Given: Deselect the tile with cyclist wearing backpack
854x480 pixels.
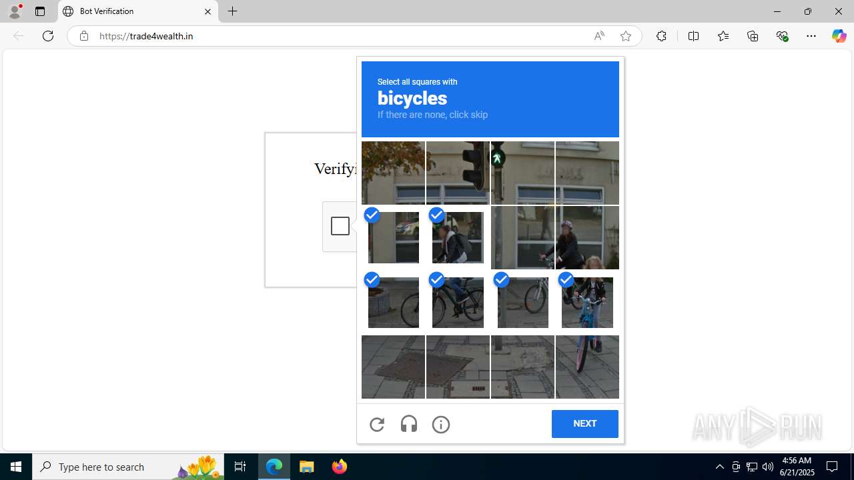Looking at the screenshot, I should [458, 237].
